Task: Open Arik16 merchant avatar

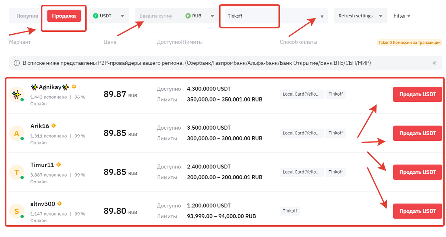Action: [16, 134]
